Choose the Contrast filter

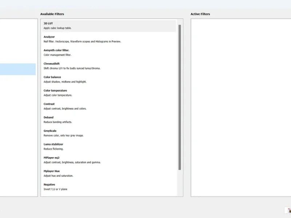(109, 106)
